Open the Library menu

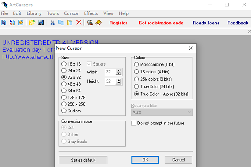click(x=34, y=13)
